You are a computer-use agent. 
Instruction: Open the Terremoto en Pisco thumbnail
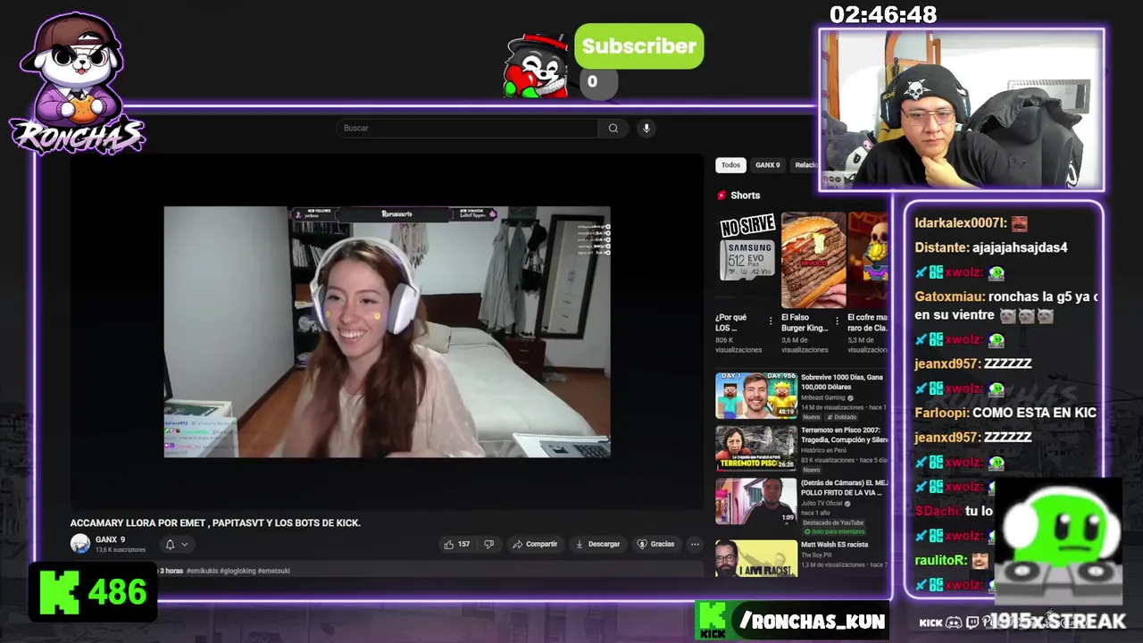(756, 447)
